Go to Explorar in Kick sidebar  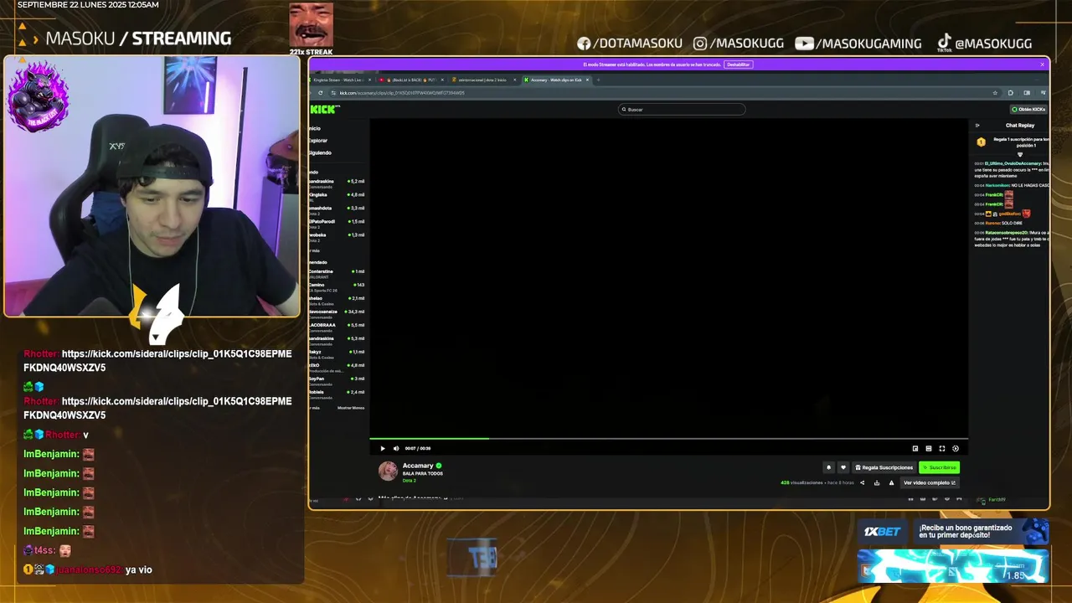point(317,141)
